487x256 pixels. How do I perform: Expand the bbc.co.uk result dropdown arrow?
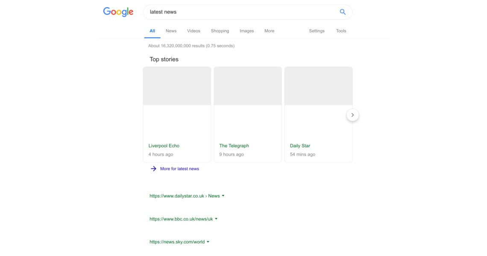(x=216, y=219)
